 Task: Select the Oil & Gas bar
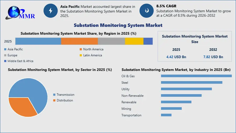point(196,76)
